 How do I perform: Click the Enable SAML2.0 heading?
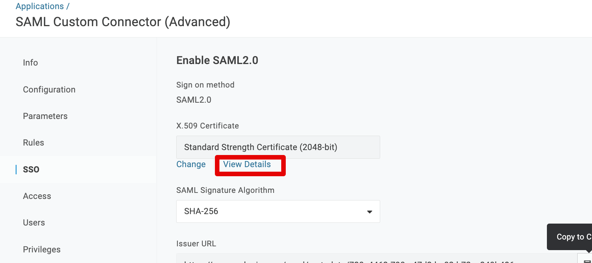[x=217, y=61]
